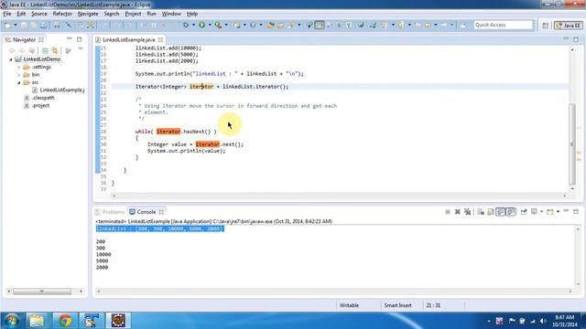
Task: Open File Explorer from the taskbar
Action: tap(37, 321)
